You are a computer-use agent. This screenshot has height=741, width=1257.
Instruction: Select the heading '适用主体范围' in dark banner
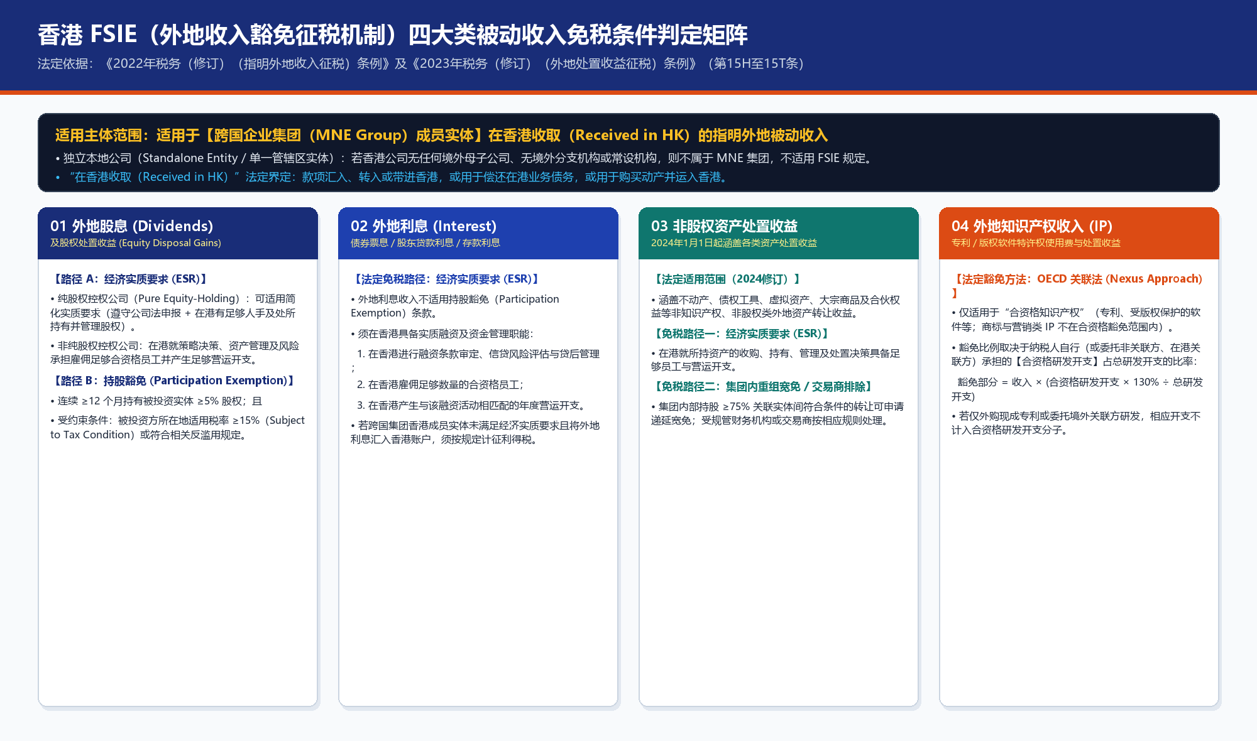(441, 135)
